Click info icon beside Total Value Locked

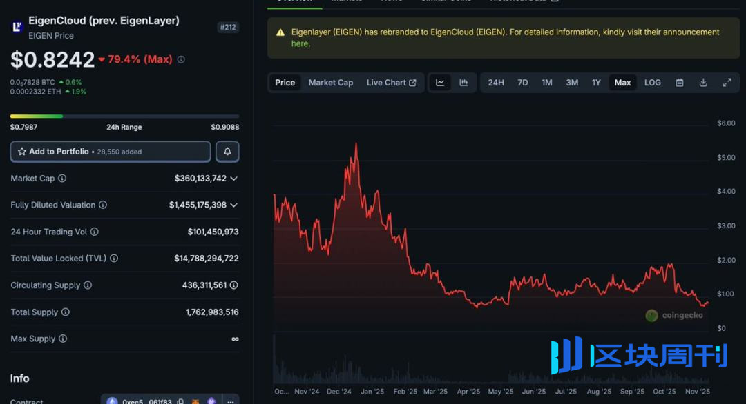tap(114, 259)
